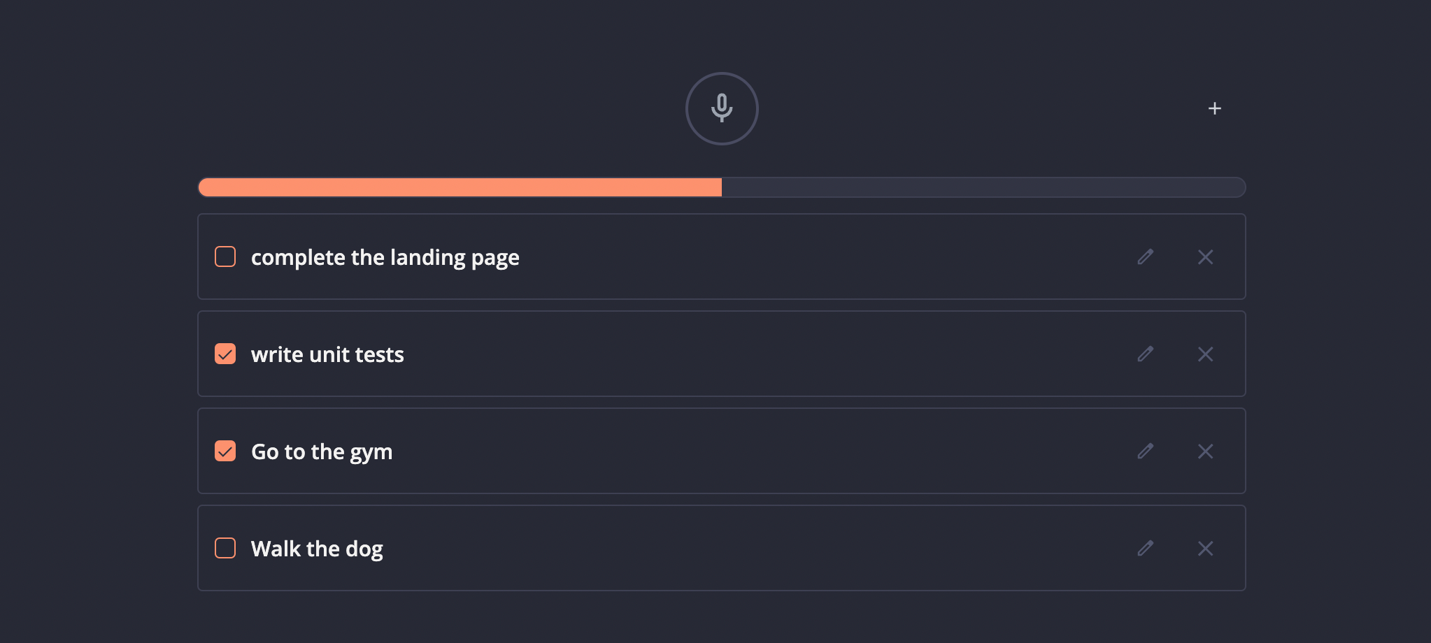Check off 'complete the landing page'
Viewport: 1431px width, 643px height.
225,257
